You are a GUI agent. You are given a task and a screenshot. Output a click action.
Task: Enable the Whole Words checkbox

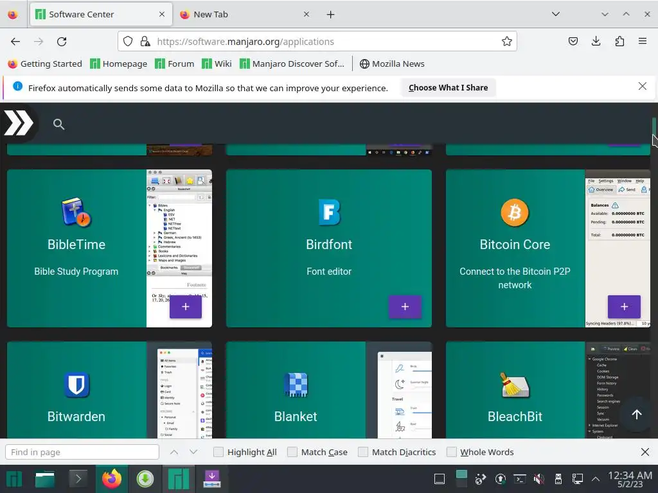[x=451, y=452]
